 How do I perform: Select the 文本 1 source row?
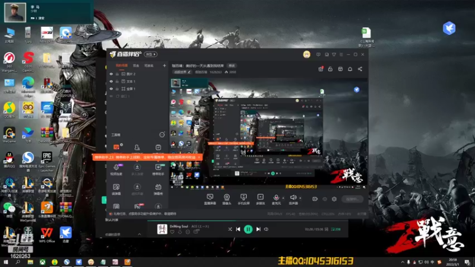click(137, 81)
